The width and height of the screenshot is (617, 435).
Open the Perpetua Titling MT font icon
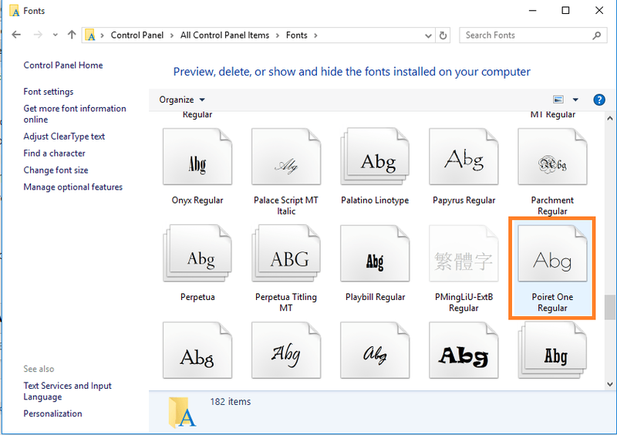point(286,254)
